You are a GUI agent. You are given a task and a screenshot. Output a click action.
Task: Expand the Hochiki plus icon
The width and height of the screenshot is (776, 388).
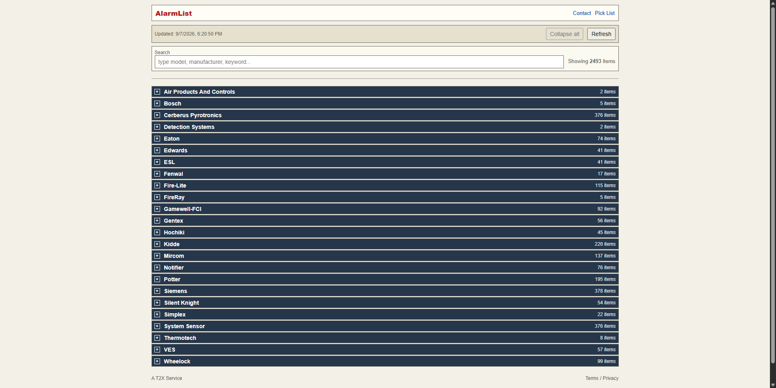(x=157, y=232)
